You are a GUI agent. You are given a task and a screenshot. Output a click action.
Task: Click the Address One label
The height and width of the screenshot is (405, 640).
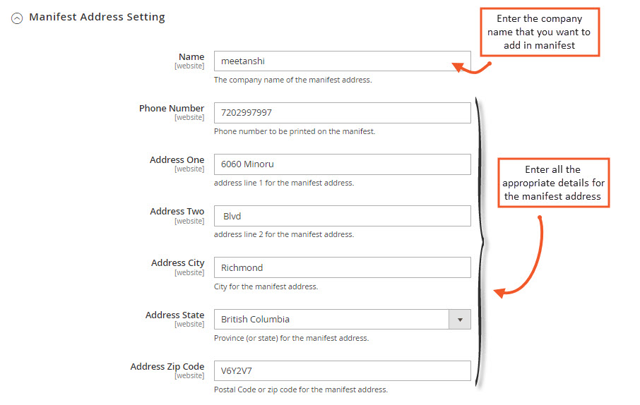tap(177, 159)
